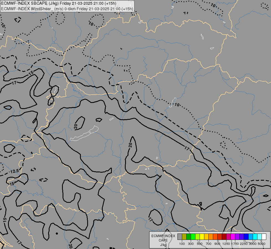Viewport: 271px width, 249px height.
Task: Click the legend value "1250"
Action: (x=226, y=244)
